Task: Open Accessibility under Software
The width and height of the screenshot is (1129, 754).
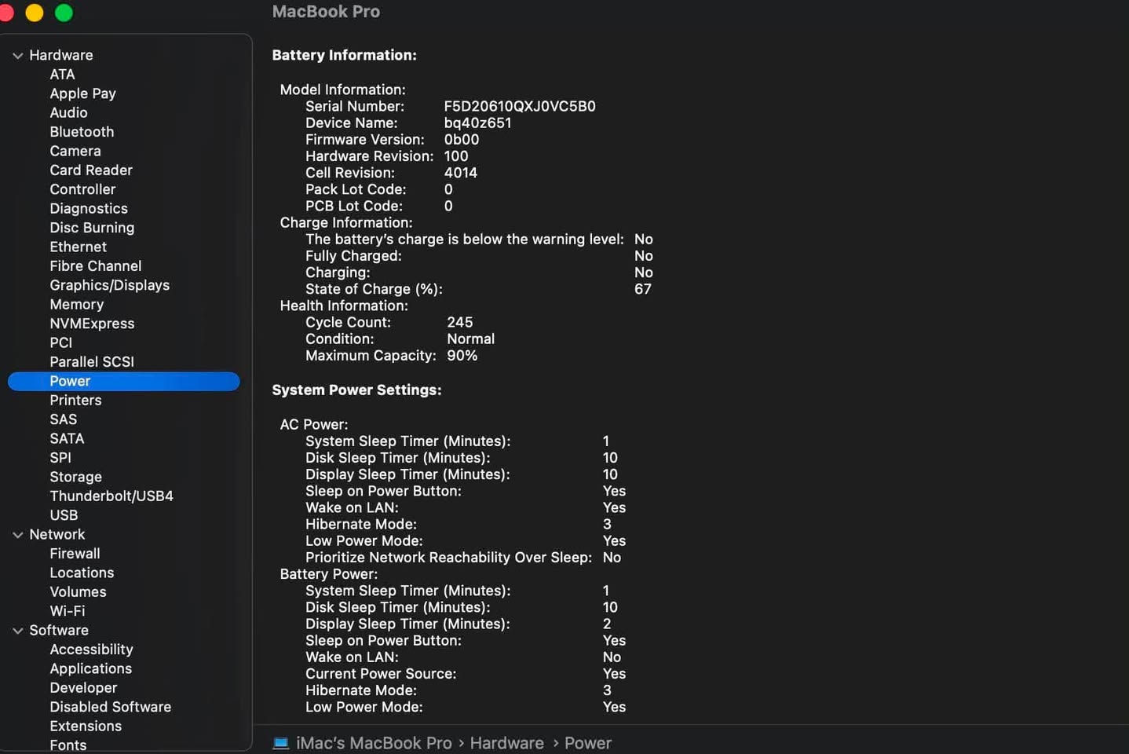Action: [x=91, y=650]
